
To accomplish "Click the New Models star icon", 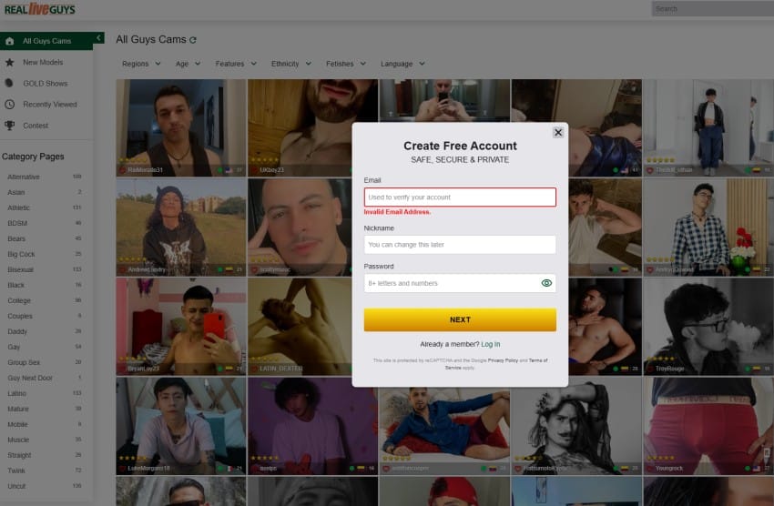I will [9, 62].
